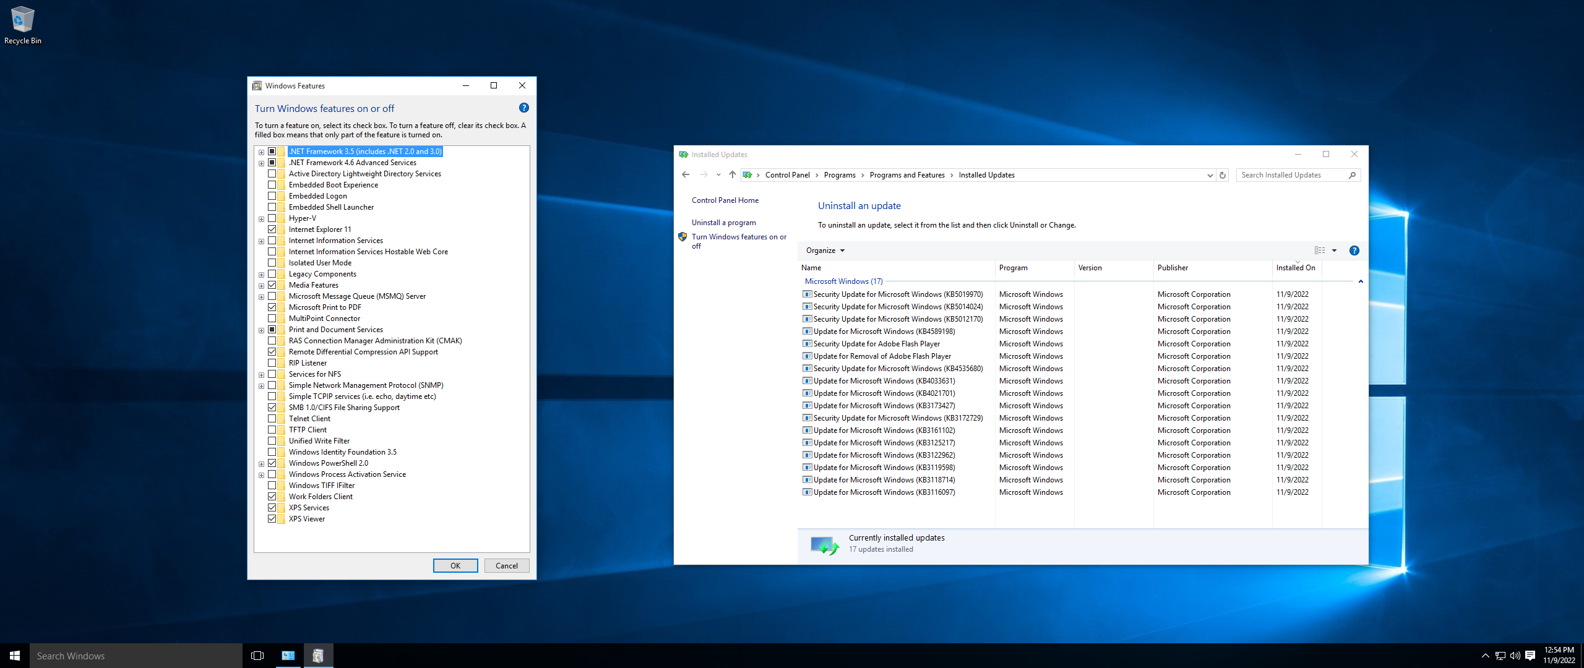Enable the TFTP Client checkbox
Screen dimensions: 1584x668
pos(272,430)
